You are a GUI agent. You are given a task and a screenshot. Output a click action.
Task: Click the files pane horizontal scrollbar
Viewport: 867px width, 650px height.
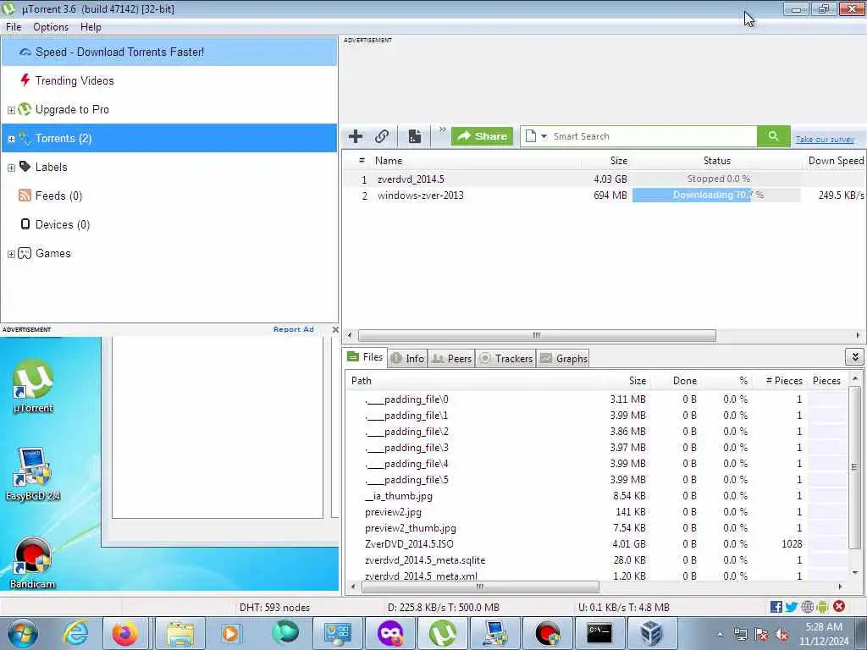[480, 587]
